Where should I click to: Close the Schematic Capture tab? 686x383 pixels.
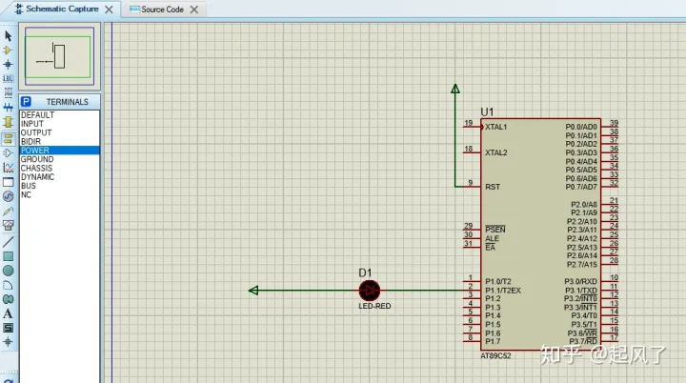pos(109,10)
